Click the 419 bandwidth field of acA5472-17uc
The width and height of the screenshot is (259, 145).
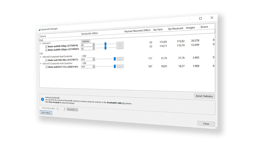point(87,67)
